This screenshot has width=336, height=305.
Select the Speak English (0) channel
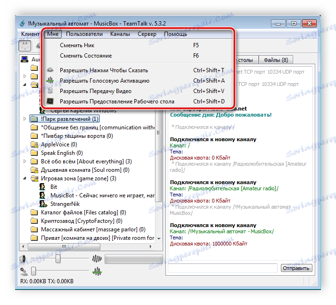point(62,153)
